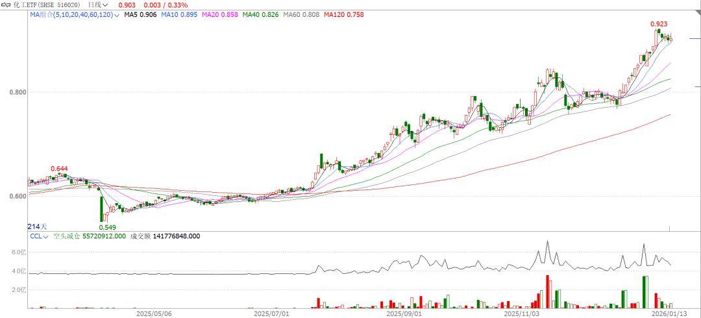Click the 2025/07/01 date axis label
701x318 pixels.
(x=271, y=313)
